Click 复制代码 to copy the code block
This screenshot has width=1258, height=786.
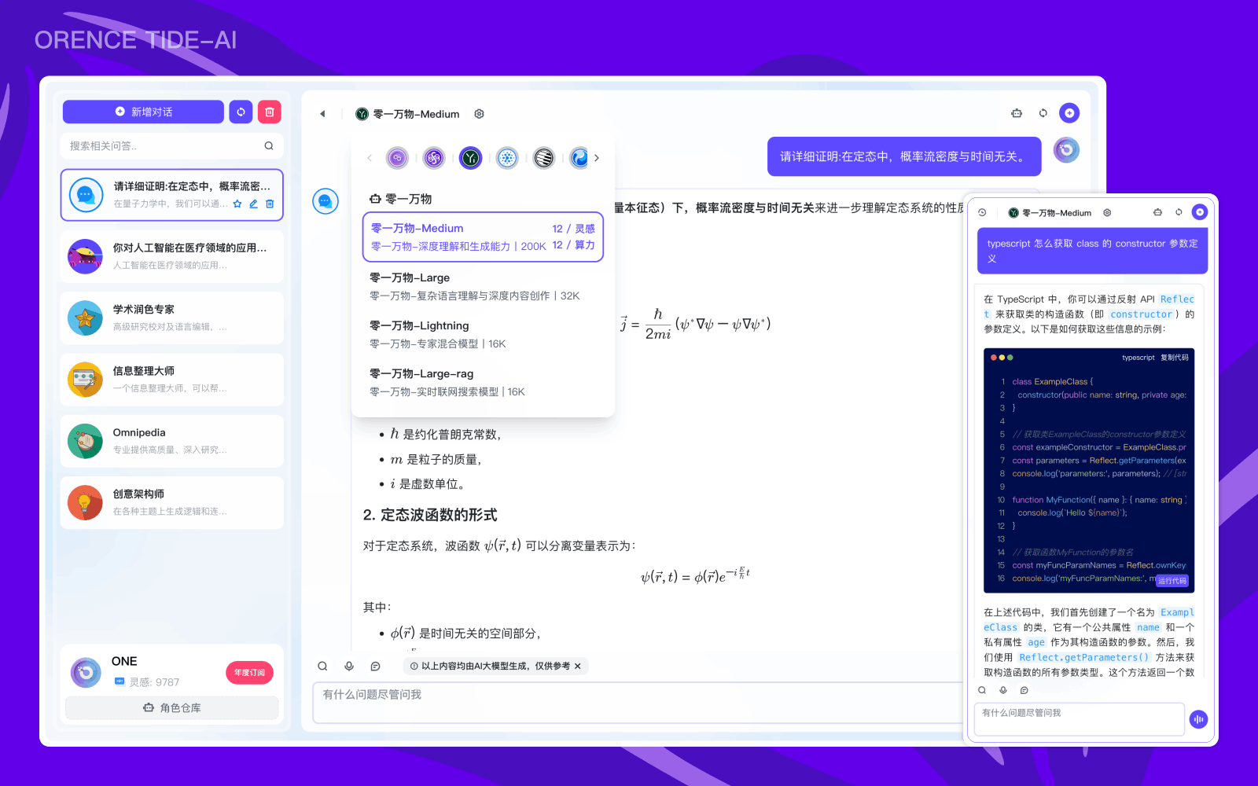tap(1175, 358)
